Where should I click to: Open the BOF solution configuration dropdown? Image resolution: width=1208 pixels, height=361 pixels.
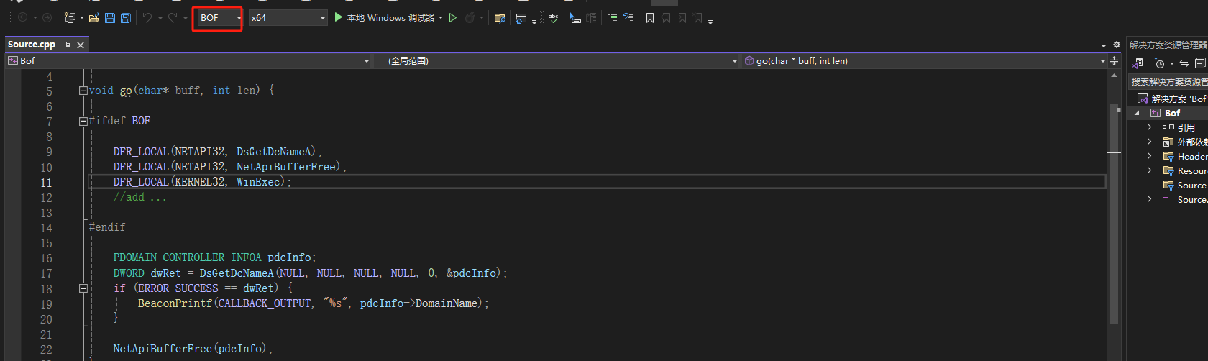[x=219, y=18]
